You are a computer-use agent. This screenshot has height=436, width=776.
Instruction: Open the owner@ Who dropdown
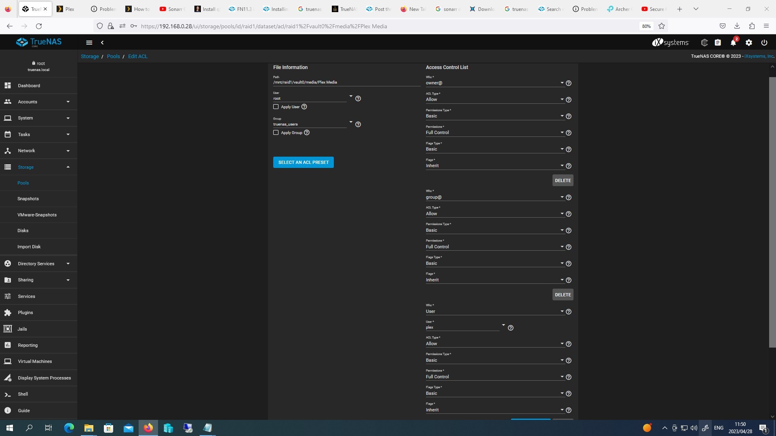pyautogui.click(x=495, y=83)
